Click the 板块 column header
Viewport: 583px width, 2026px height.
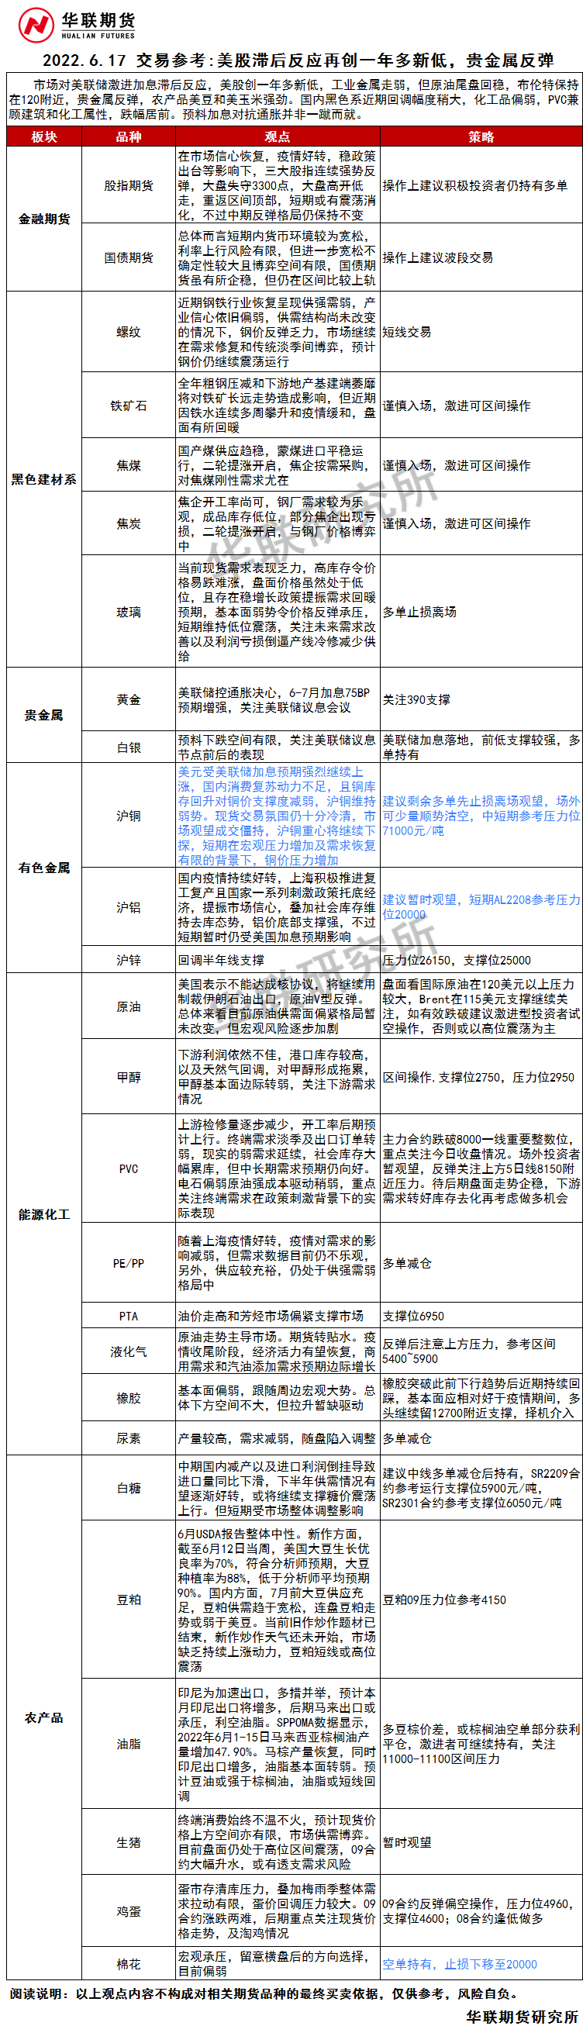coord(44,136)
